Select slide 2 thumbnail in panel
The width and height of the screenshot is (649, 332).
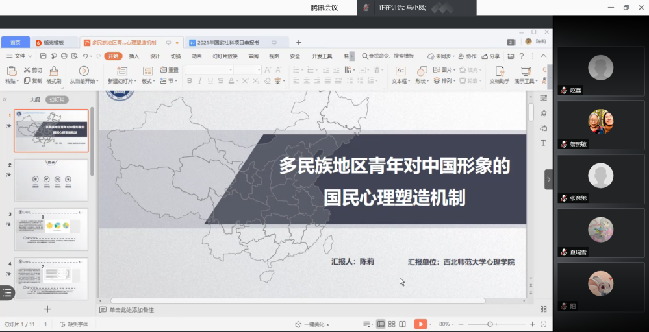tap(51, 180)
